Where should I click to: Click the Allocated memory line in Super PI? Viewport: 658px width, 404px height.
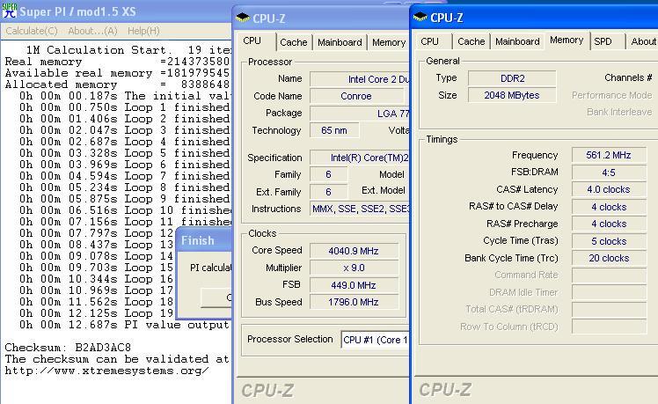click(118, 84)
